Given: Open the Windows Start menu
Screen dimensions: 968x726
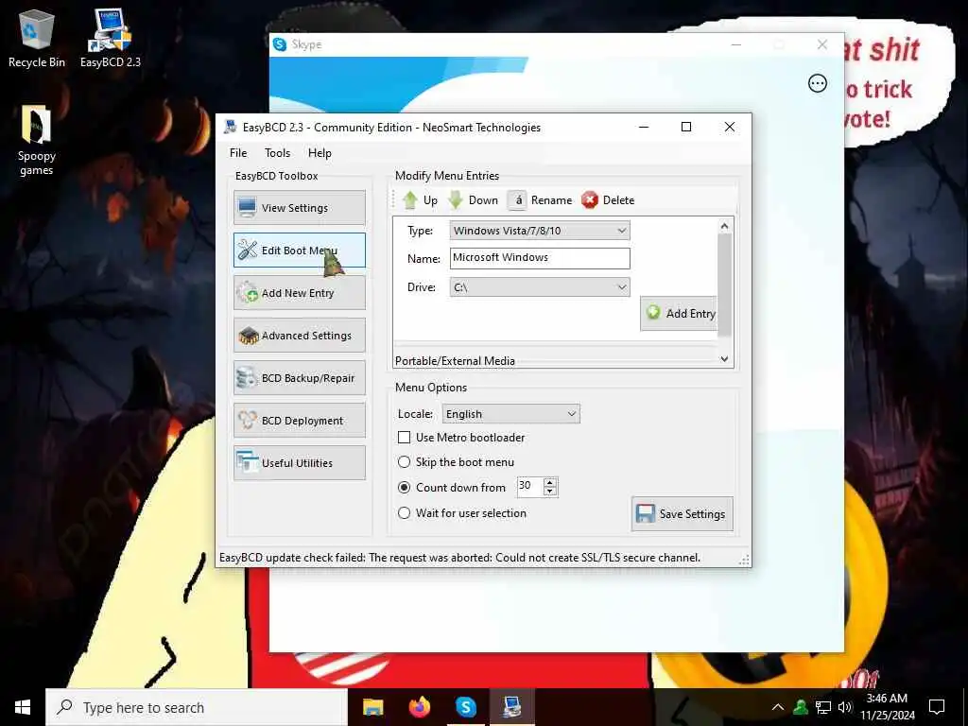Looking at the screenshot, I should [23, 707].
